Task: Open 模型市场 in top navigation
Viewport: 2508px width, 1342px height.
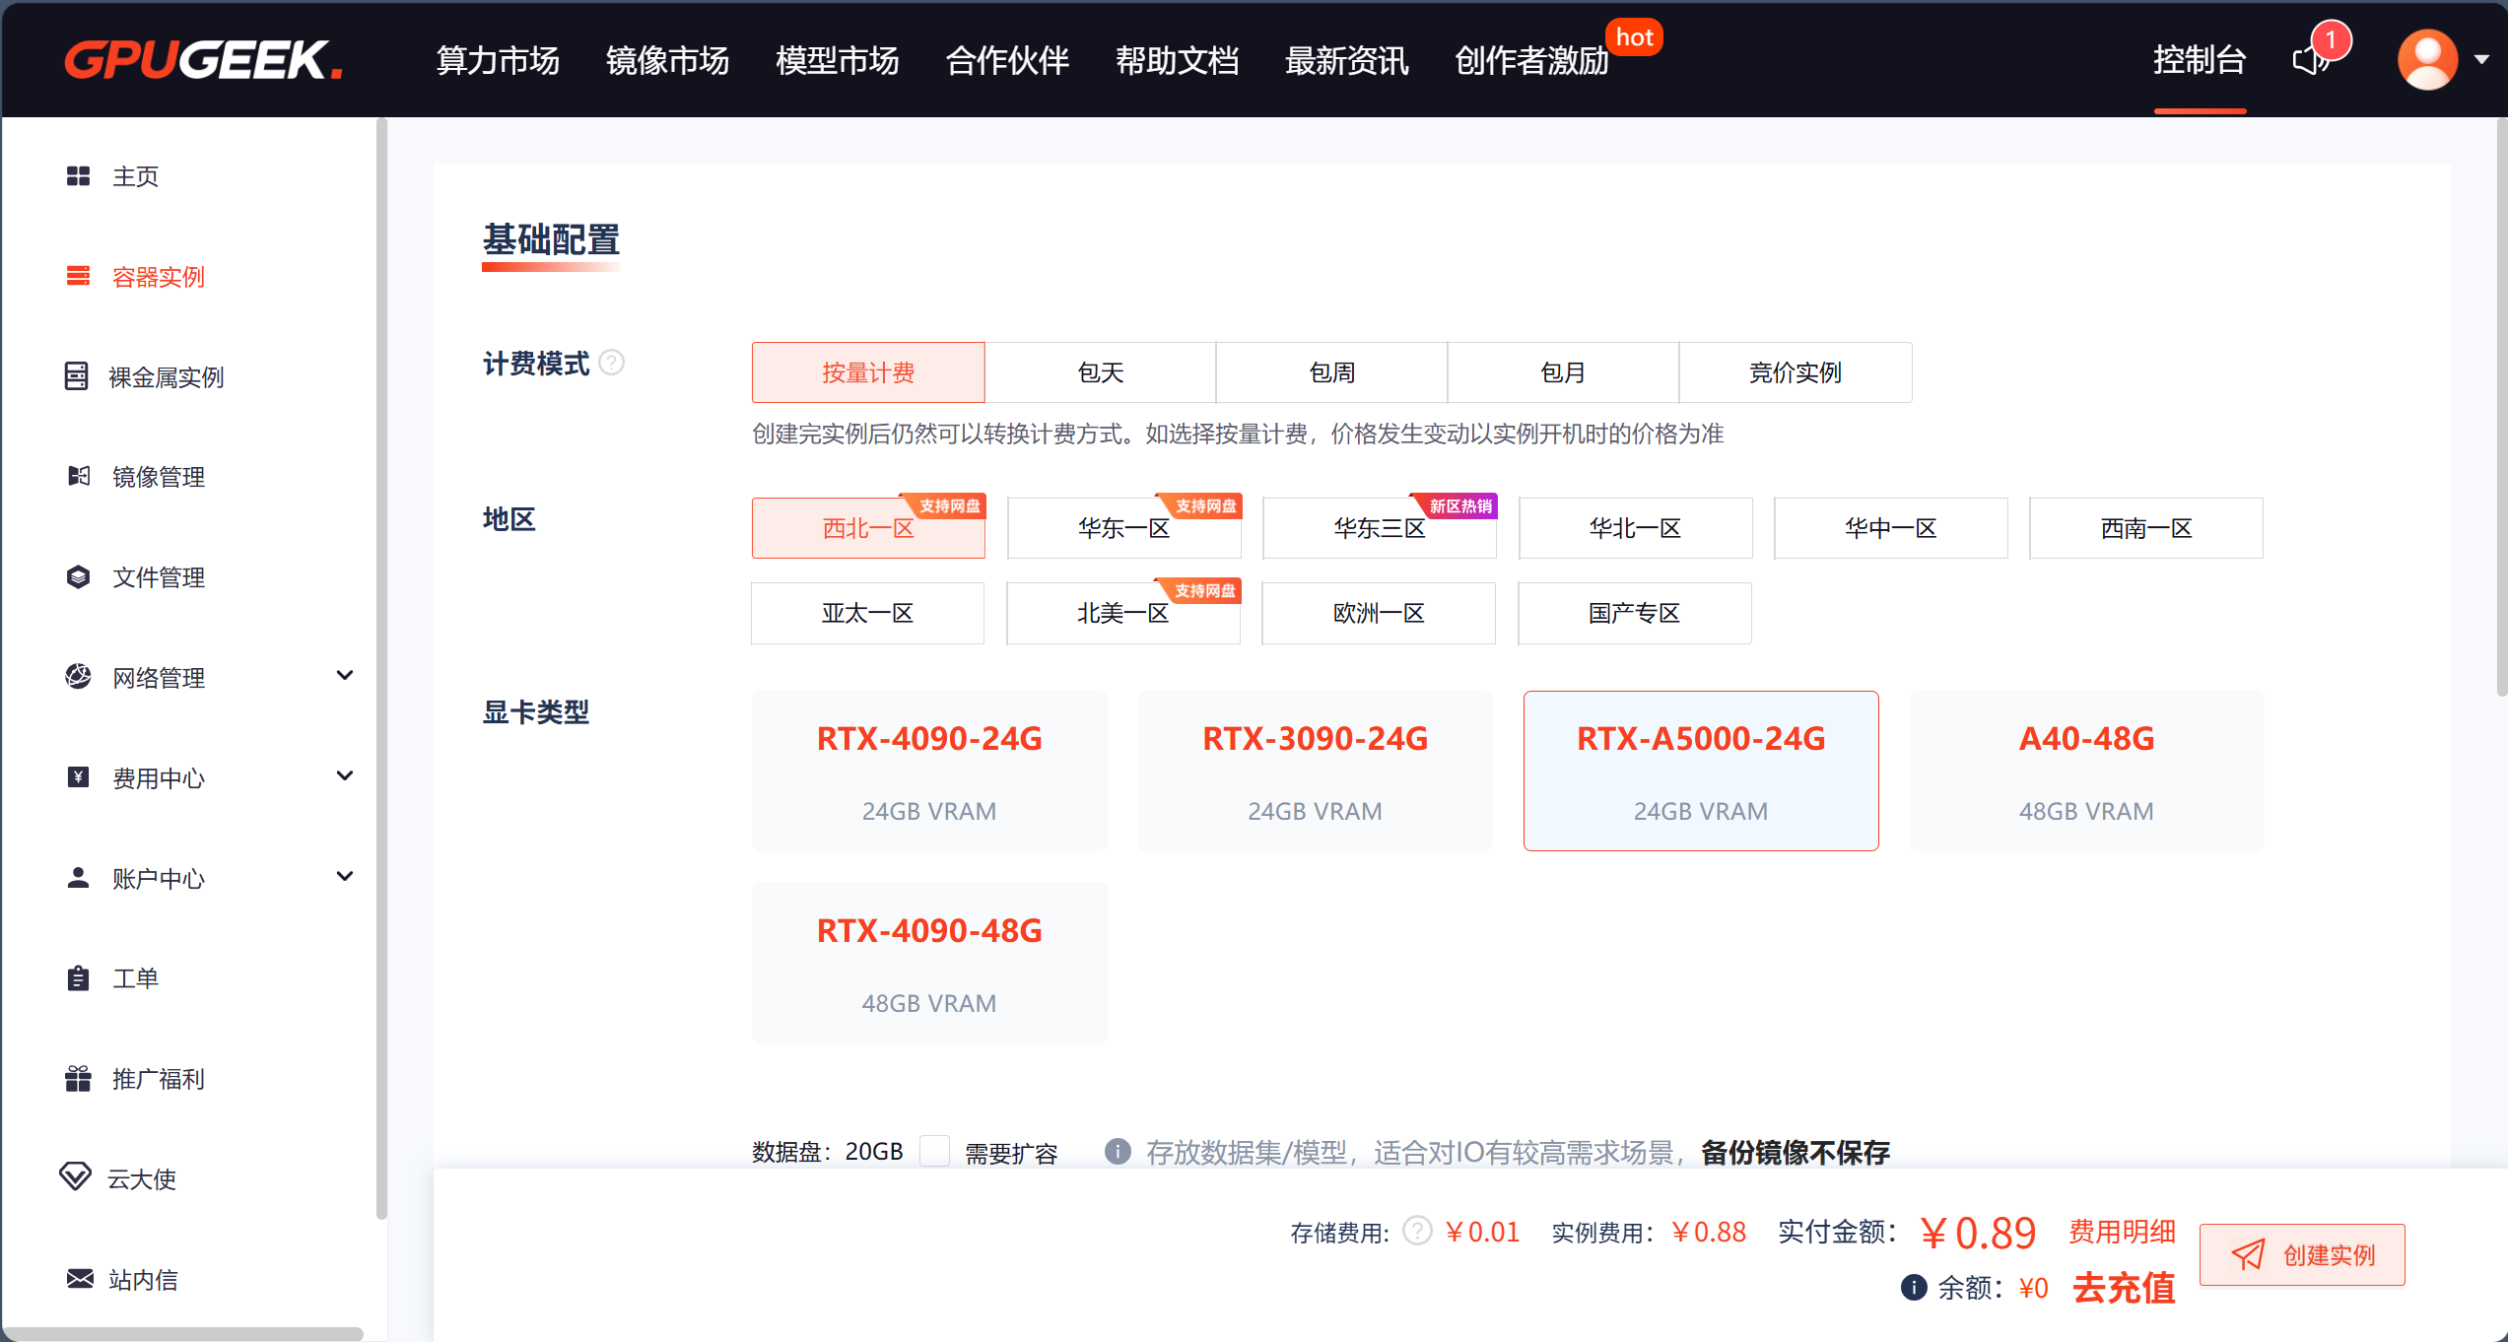Action: (x=837, y=60)
